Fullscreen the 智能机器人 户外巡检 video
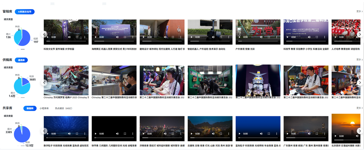 222,37
